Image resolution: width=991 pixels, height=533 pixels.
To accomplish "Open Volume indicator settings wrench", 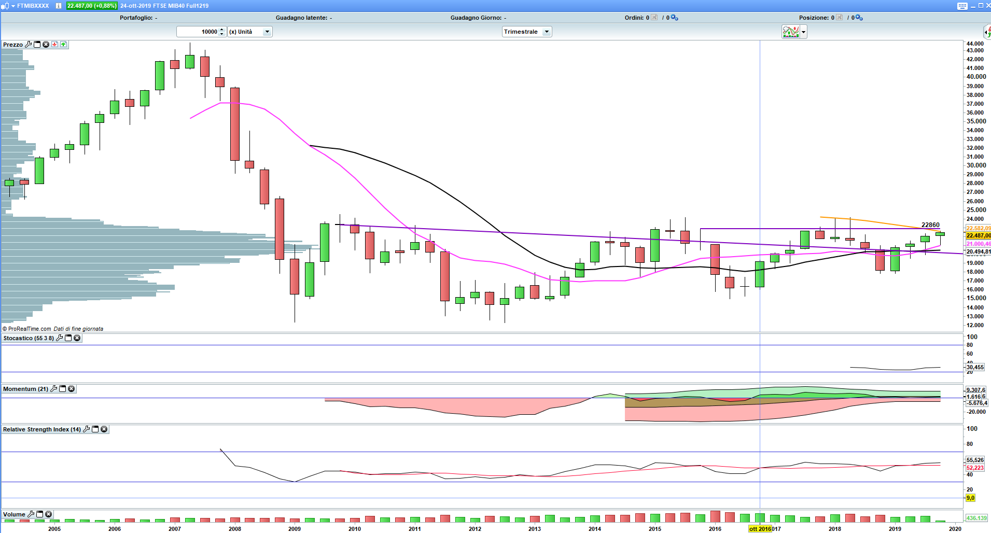I will click(x=31, y=514).
